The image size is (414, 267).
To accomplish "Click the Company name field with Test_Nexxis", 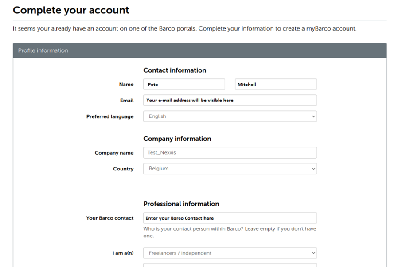I will [230, 153].
